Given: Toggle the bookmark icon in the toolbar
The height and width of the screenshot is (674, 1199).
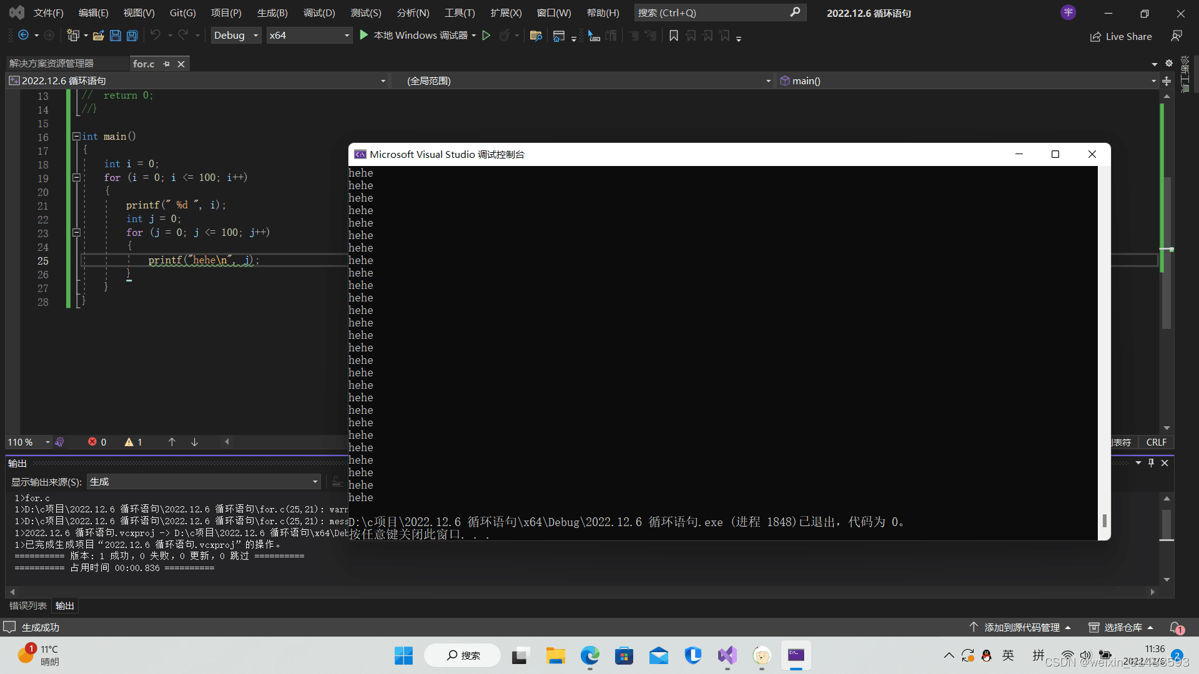Looking at the screenshot, I should 674,36.
